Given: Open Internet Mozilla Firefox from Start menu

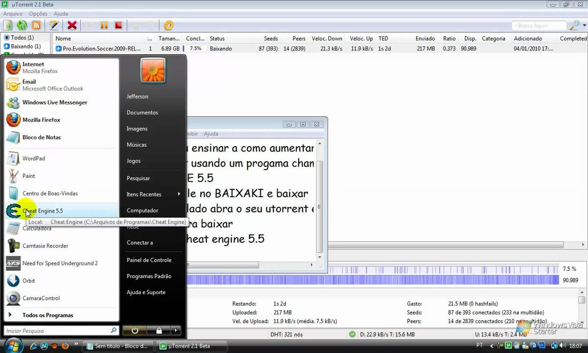Looking at the screenshot, I should pos(61,68).
